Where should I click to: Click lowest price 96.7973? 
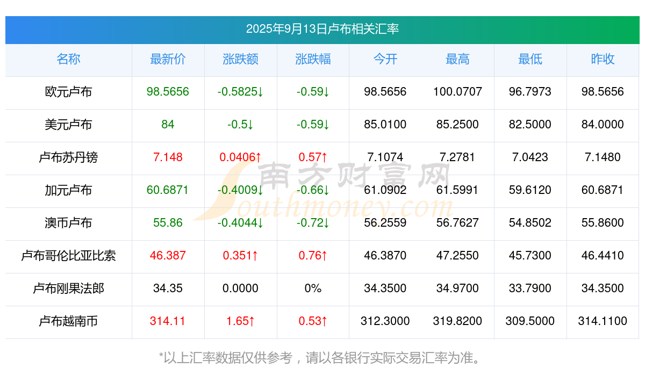click(x=530, y=92)
